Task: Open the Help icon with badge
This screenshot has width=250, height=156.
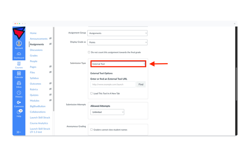Action: (19, 112)
